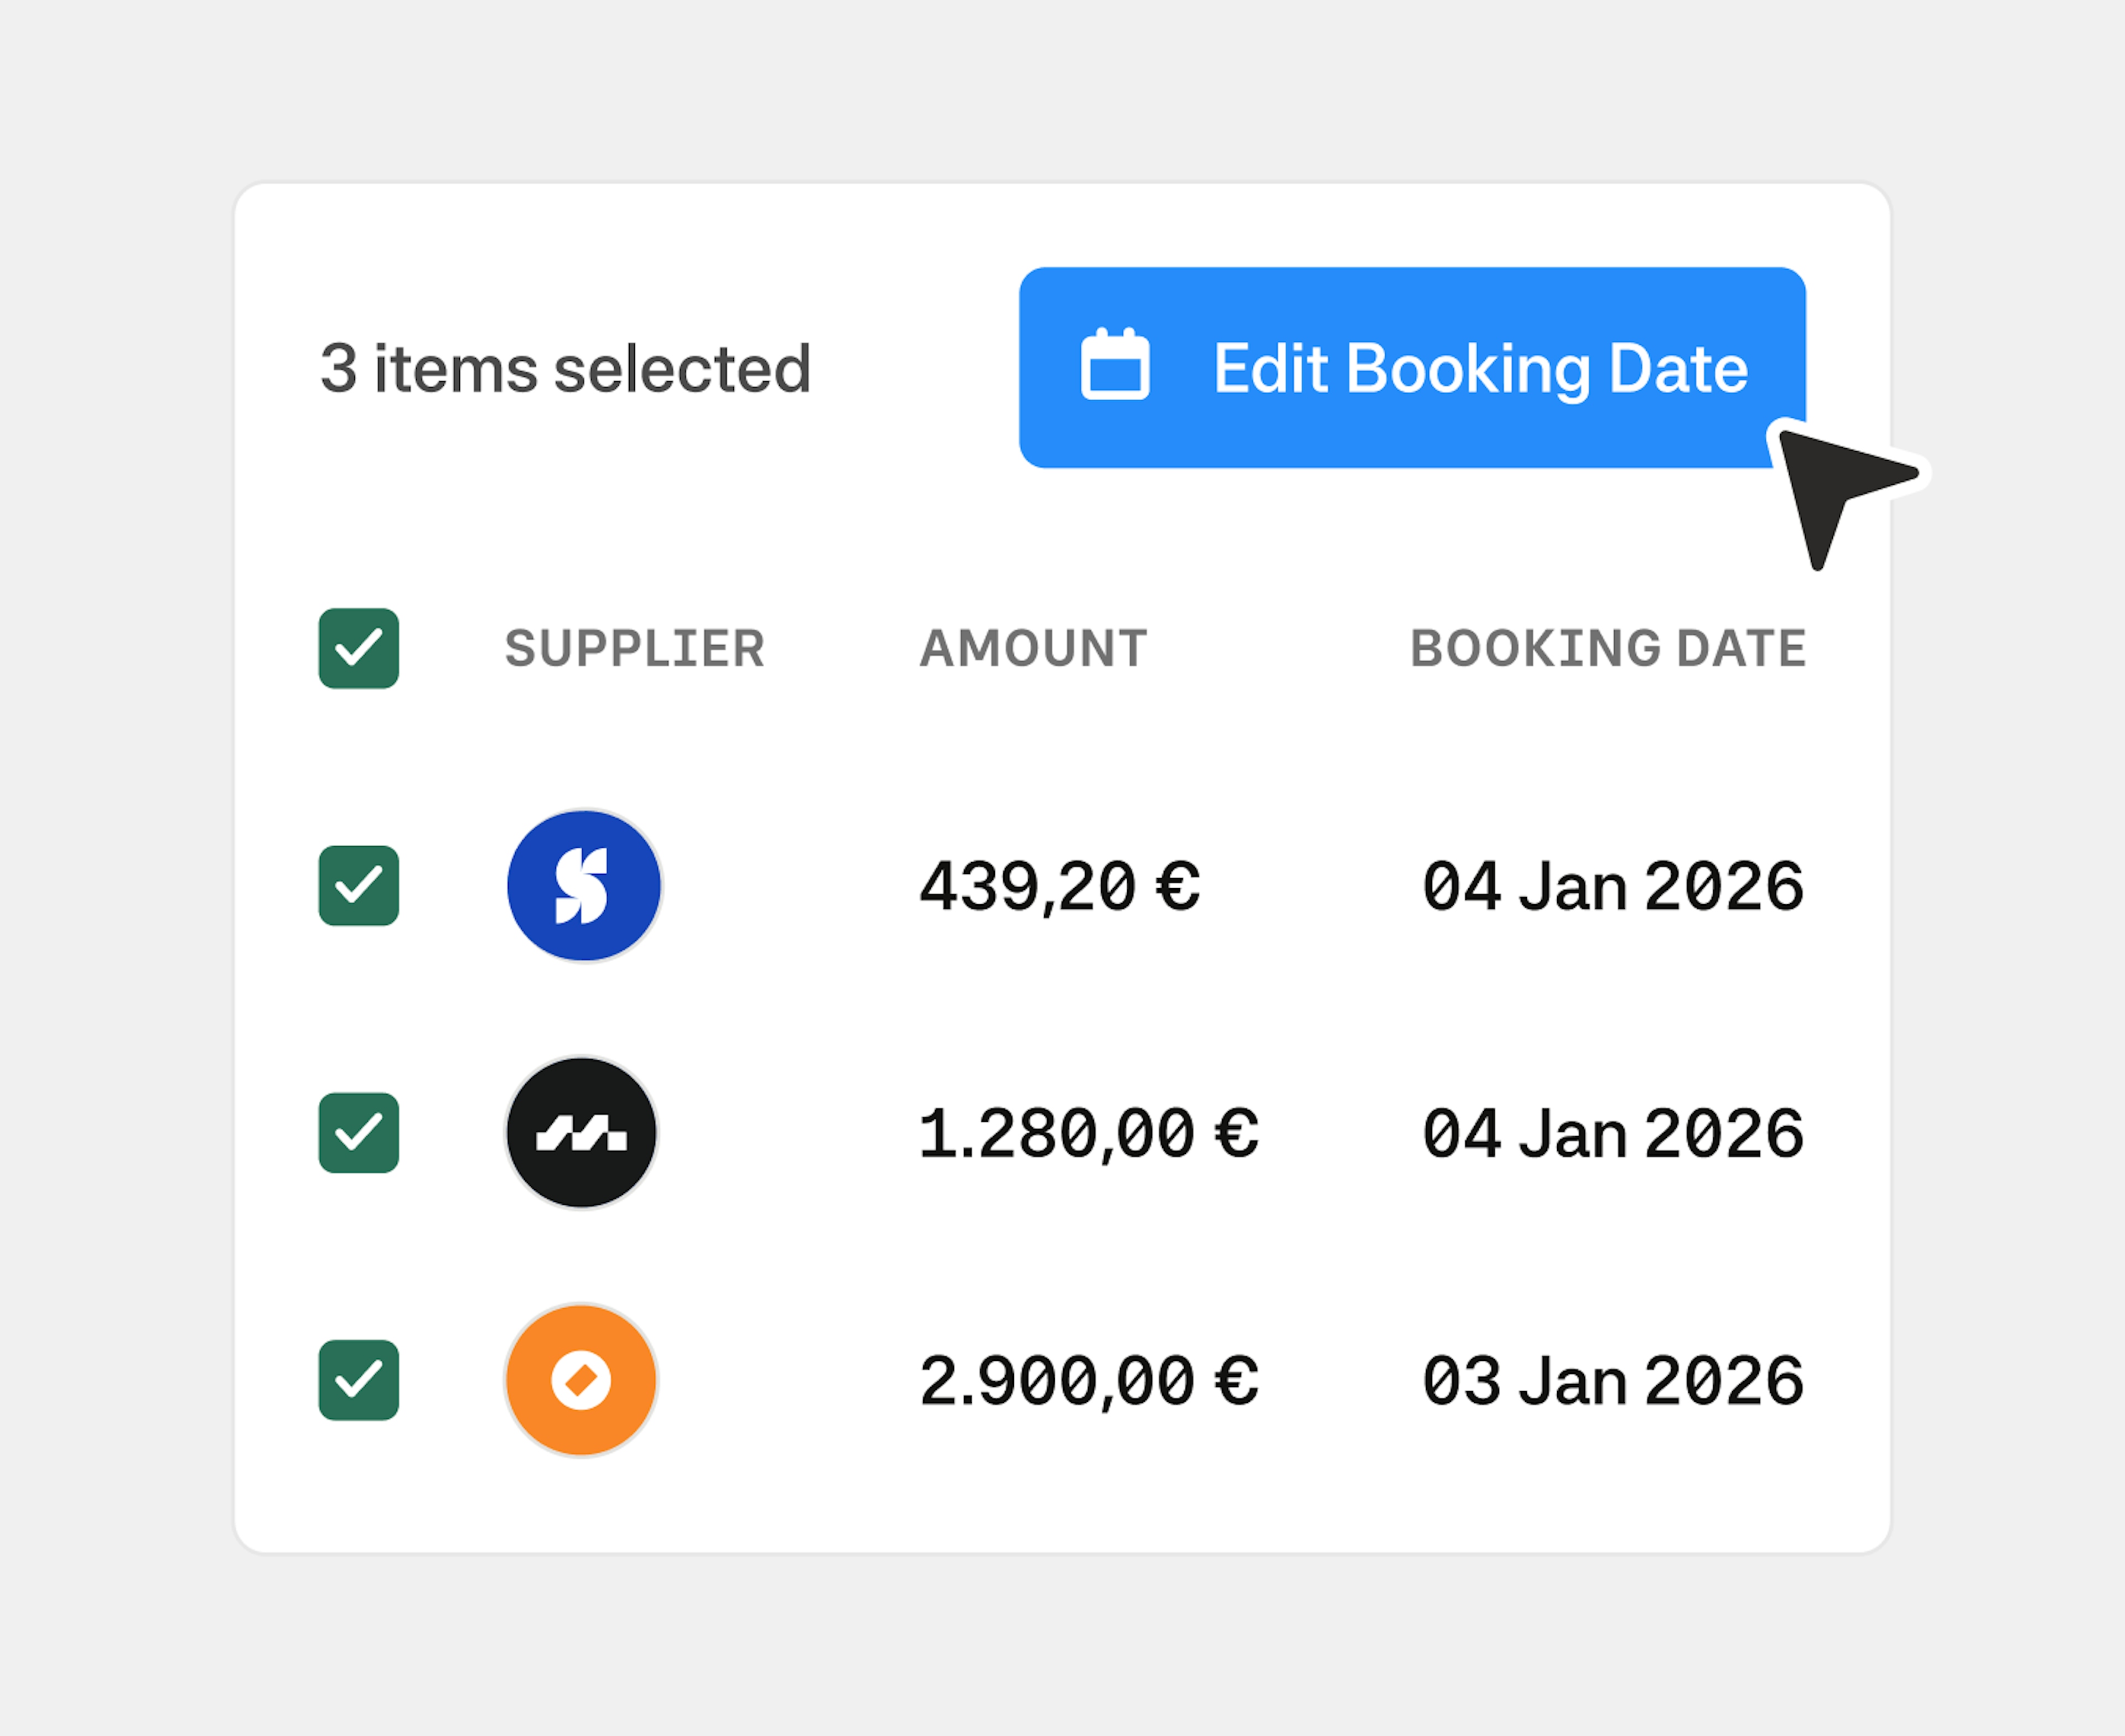Viewport: 2125px width, 1736px height.
Task: Click the green check on the 1.280,00 € row
Action: [x=358, y=1131]
